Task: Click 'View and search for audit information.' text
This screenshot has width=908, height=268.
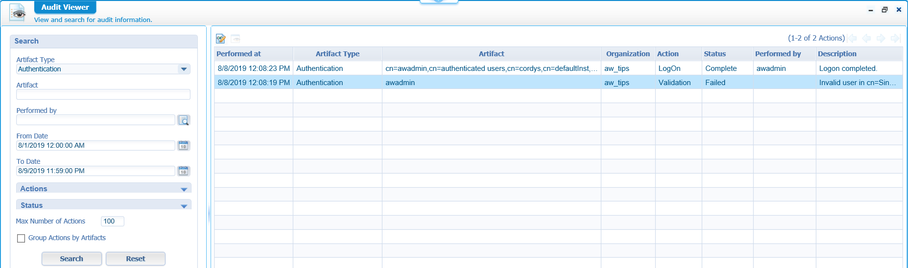Action: (93, 20)
